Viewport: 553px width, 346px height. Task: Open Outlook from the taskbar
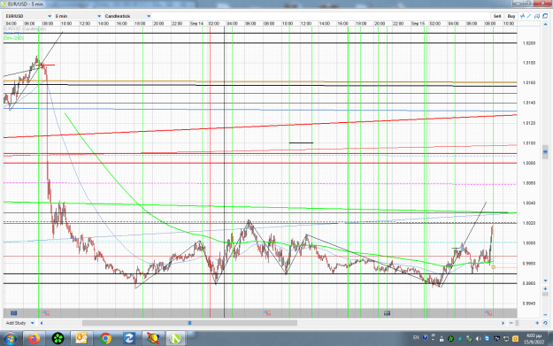pos(81,339)
